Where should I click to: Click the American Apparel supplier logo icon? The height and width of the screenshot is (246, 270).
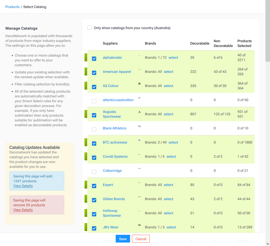[x=139, y=69]
